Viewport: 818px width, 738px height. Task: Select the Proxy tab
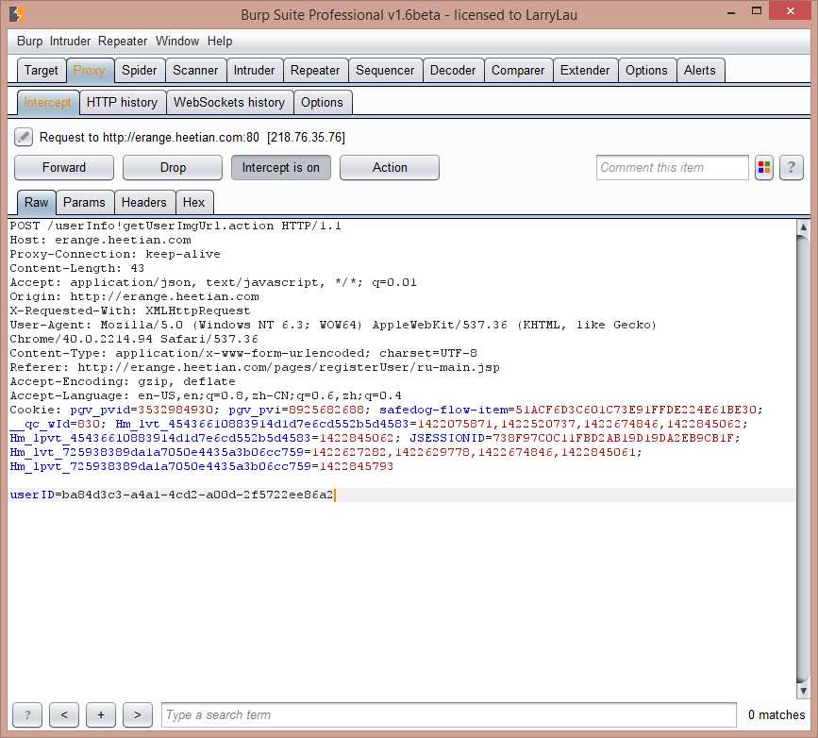[x=90, y=71]
